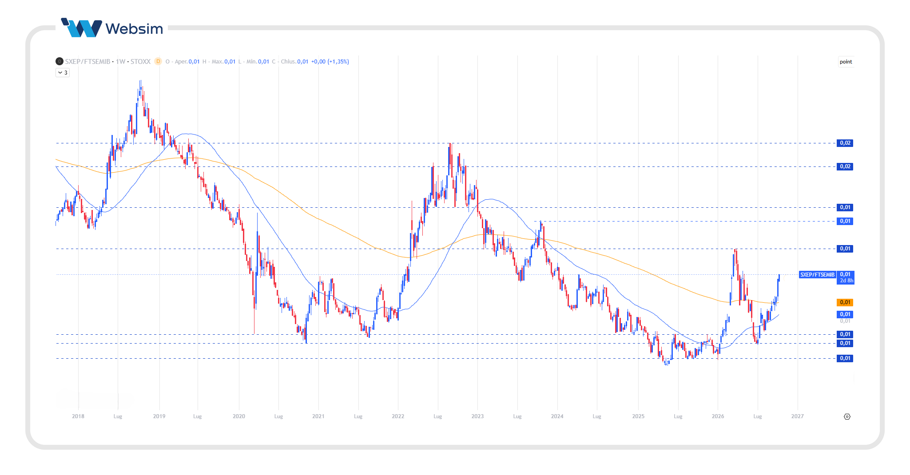This screenshot has height=475, width=910.
Task: Click the 2023 label on time axis
Action: point(477,416)
